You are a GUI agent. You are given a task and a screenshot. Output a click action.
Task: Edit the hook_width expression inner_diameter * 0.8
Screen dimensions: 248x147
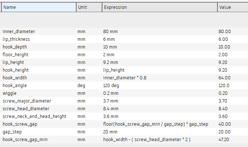(x=125, y=78)
